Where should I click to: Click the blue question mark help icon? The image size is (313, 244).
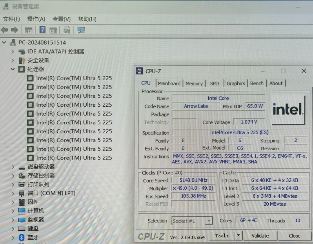click(42, 30)
